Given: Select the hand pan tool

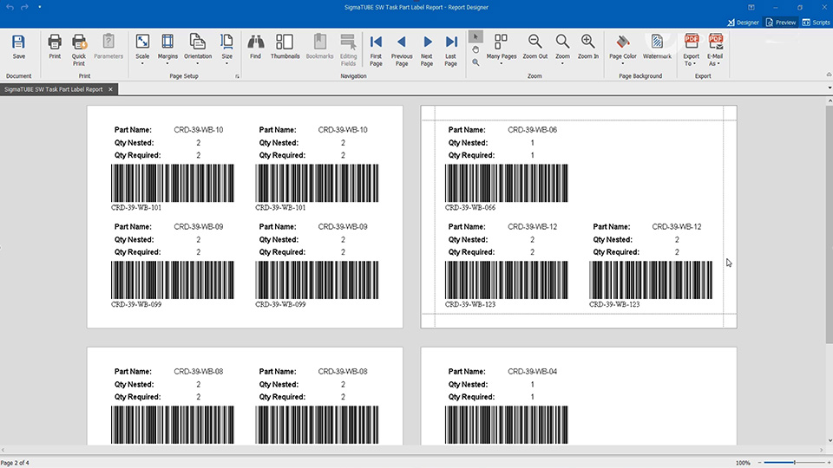Looking at the screenshot, I should click(x=476, y=49).
